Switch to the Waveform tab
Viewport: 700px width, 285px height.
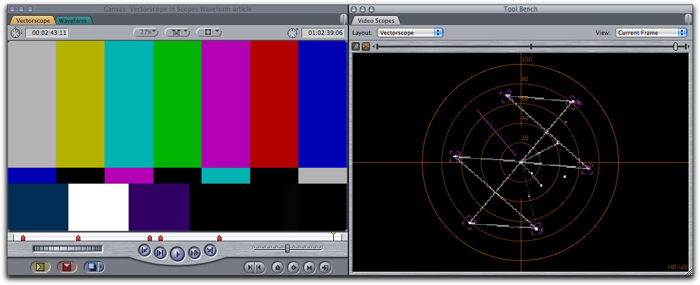tap(73, 20)
